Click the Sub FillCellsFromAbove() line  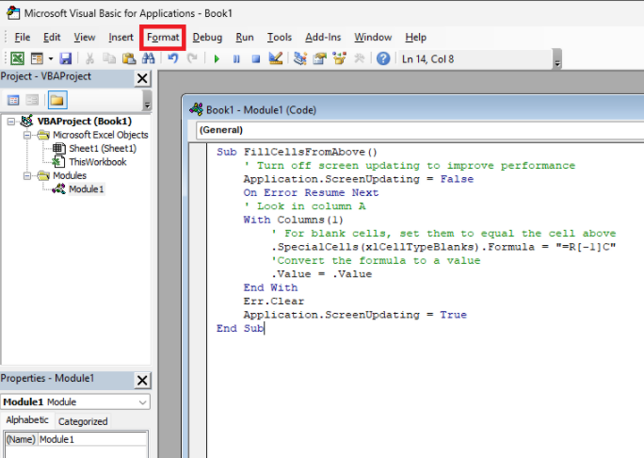click(x=297, y=152)
